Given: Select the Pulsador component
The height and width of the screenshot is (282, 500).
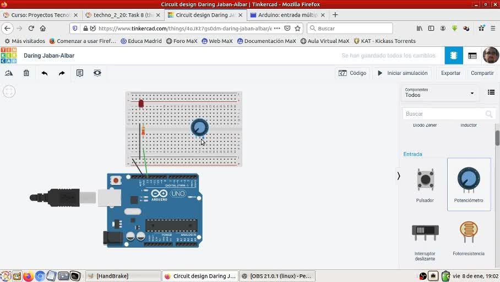Looking at the screenshot, I should (425, 185).
